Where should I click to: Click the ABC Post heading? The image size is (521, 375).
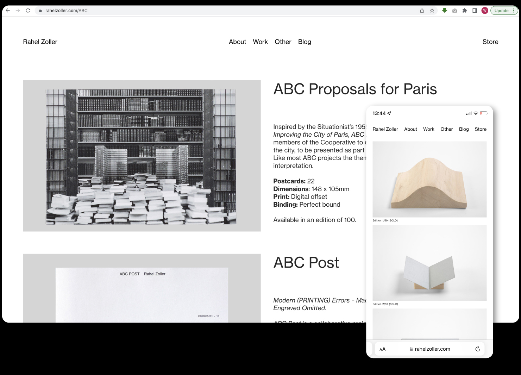[306, 263]
